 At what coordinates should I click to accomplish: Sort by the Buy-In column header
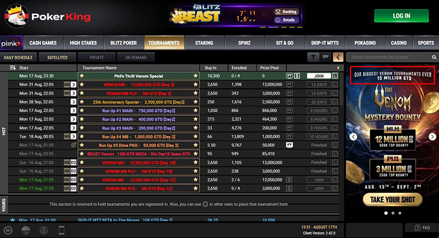(x=211, y=68)
